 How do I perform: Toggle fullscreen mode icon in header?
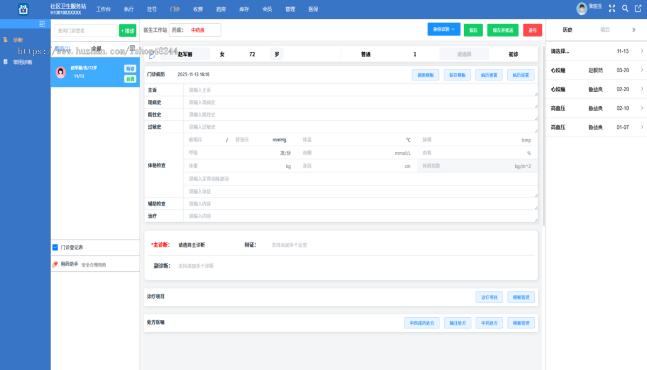coord(612,8)
